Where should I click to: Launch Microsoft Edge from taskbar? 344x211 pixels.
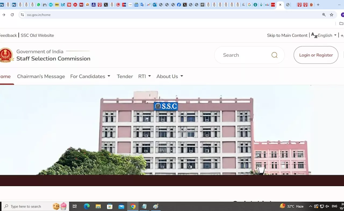(87, 206)
